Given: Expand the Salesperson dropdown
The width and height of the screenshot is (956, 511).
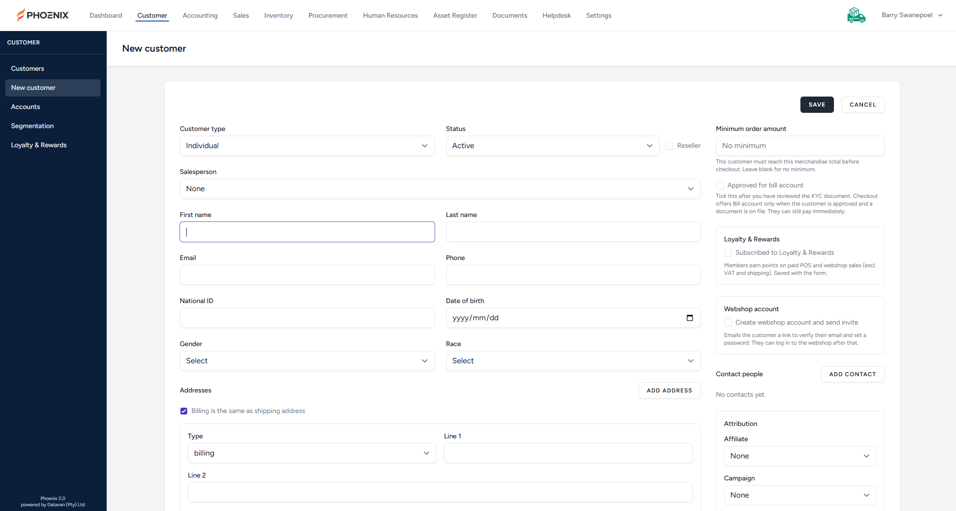Looking at the screenshot, I should click(440, 189).
